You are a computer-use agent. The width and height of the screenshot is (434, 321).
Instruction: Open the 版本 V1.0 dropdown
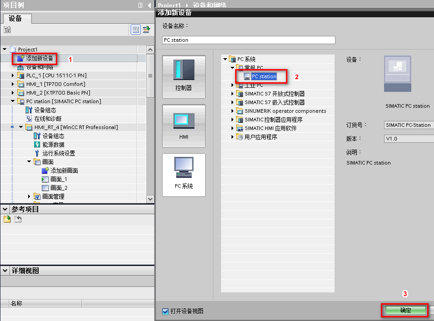point(409,139)
